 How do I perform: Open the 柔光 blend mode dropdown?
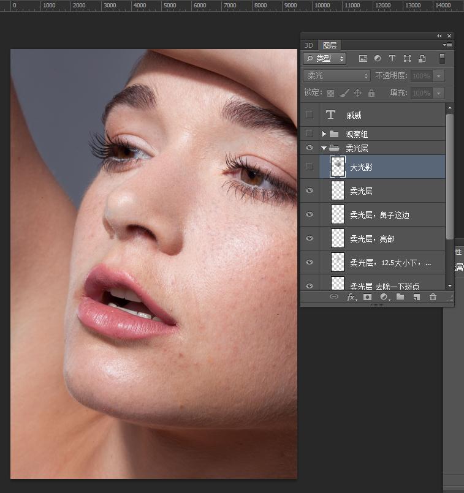338,76
